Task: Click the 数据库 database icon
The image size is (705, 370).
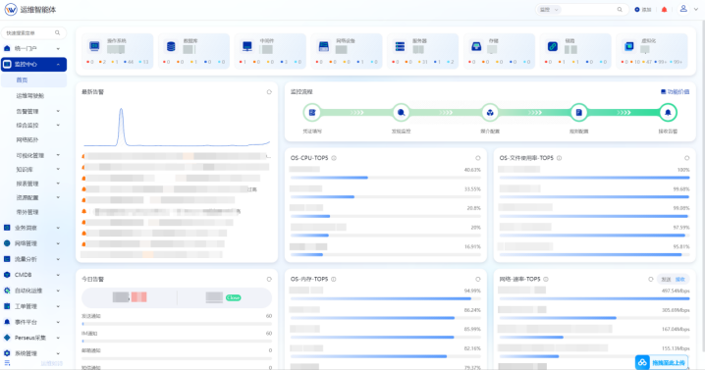Action: pyautogui.click(x=171, y=46)
